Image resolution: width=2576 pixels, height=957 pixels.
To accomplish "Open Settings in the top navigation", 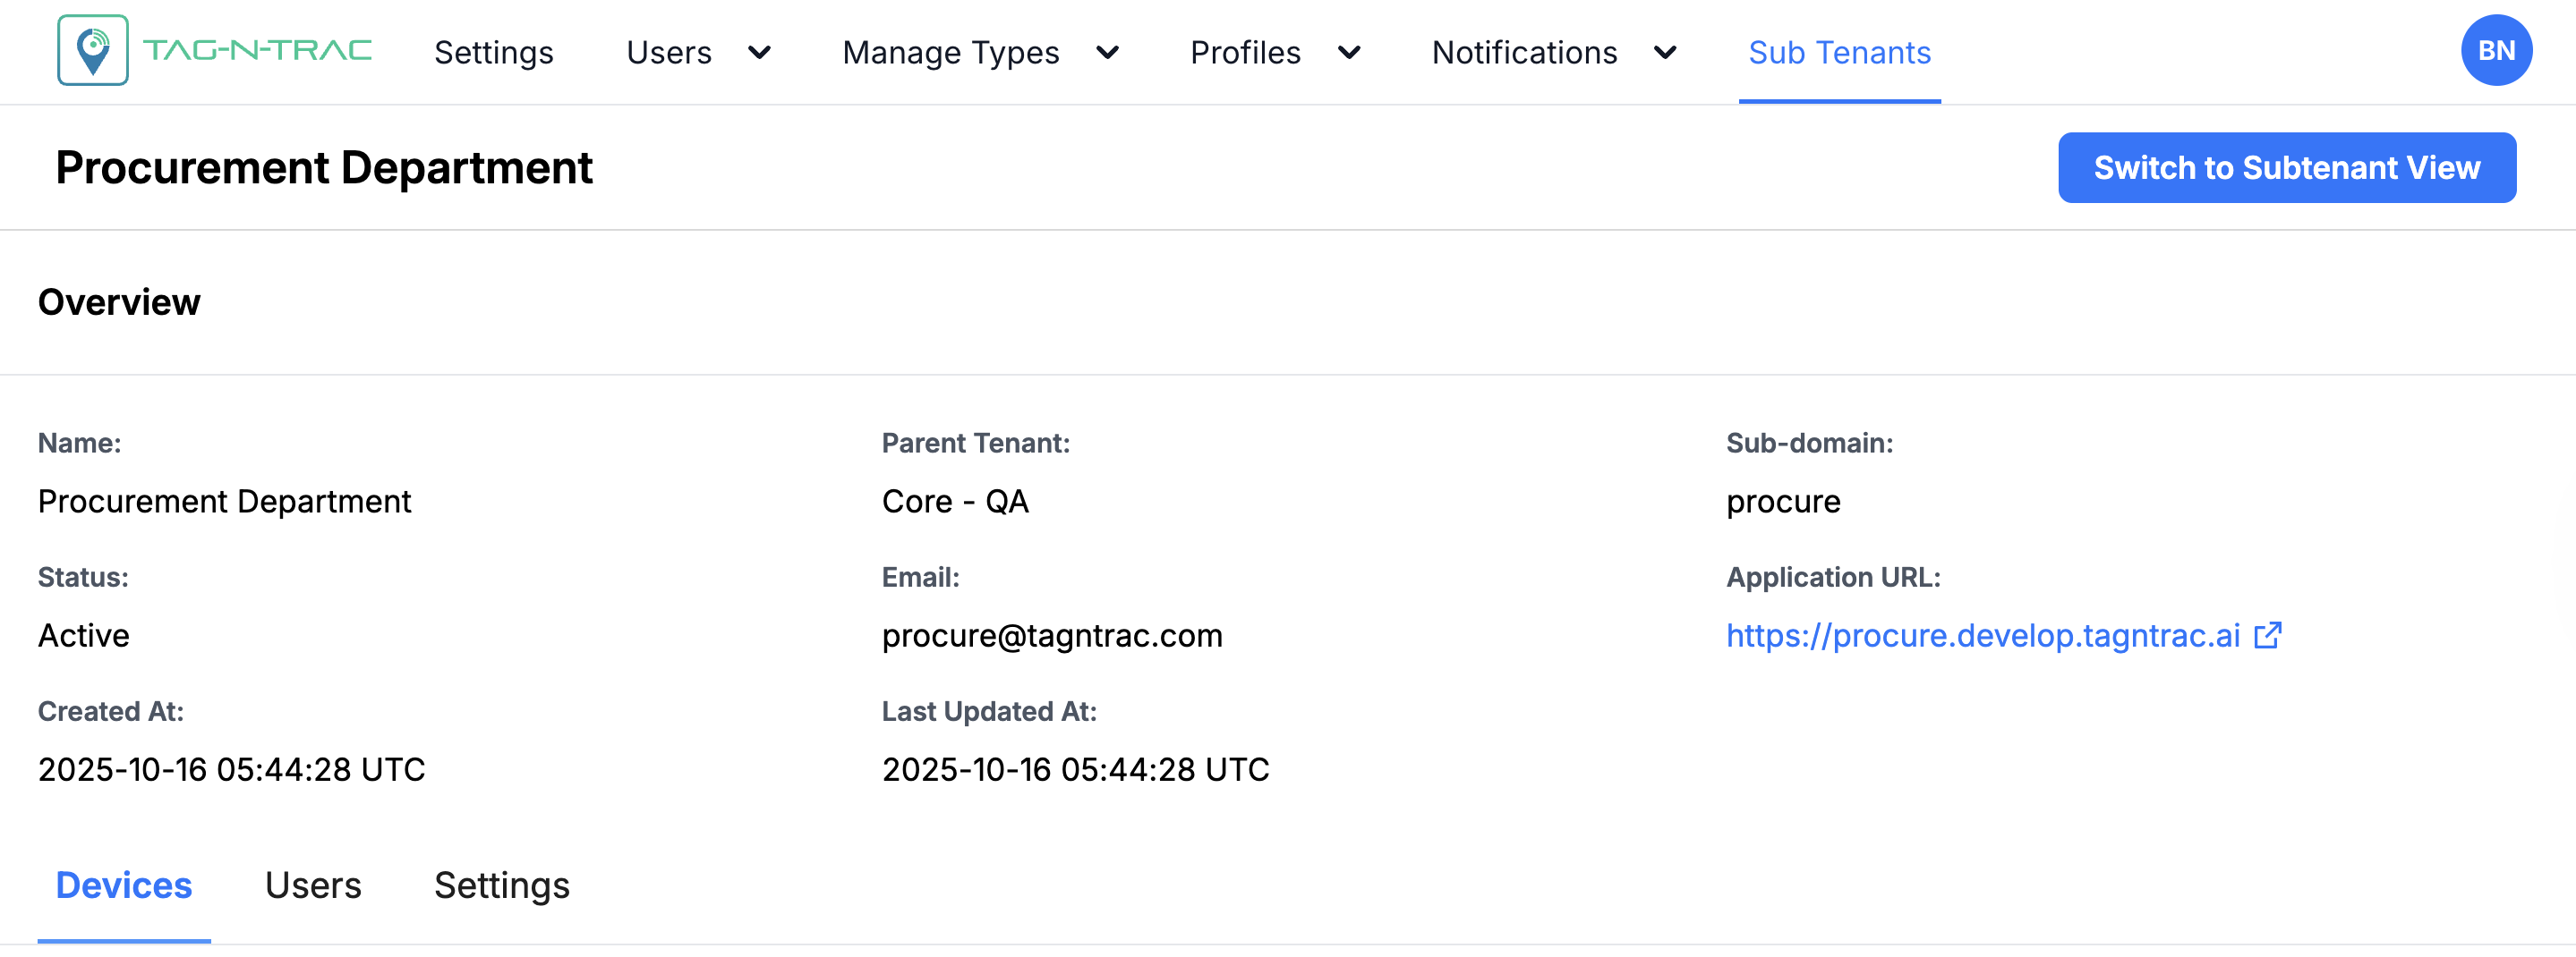I will tap(493, 53).
